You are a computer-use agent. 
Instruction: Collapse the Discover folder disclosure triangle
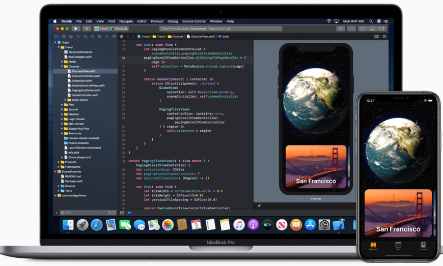(x=62, y=66)
